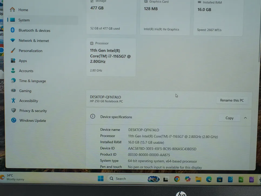261x196 pixels.
Task: Open the Installed RAM 16.0 GB card
Action: tap(218, 18)
